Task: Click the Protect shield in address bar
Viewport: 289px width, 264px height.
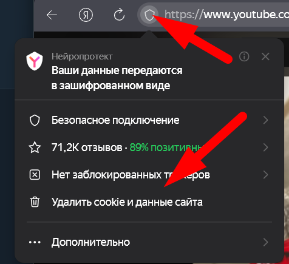Action: click(149, 15)
